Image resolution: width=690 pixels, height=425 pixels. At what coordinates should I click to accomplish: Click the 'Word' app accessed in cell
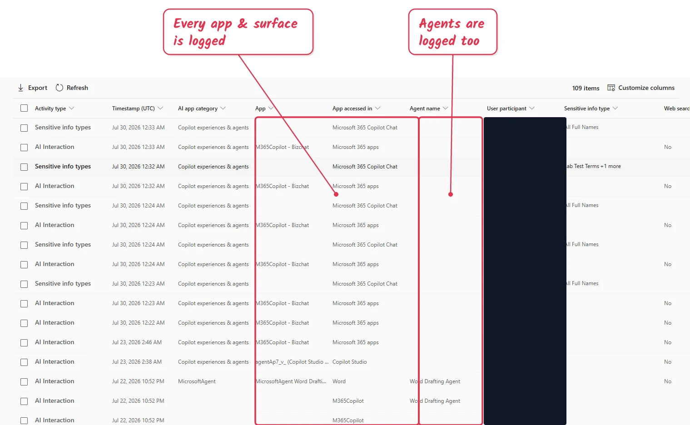pos(339,381)
